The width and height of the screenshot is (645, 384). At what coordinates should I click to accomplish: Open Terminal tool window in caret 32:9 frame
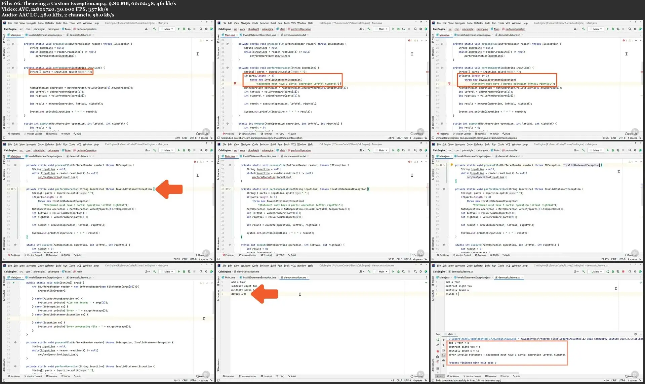52,134
